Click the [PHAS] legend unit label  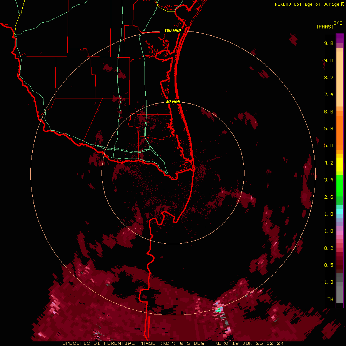click(325, 27)
